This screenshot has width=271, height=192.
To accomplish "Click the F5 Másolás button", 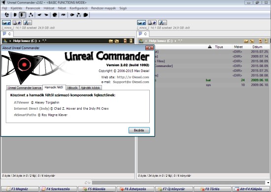I will (97, 189).
